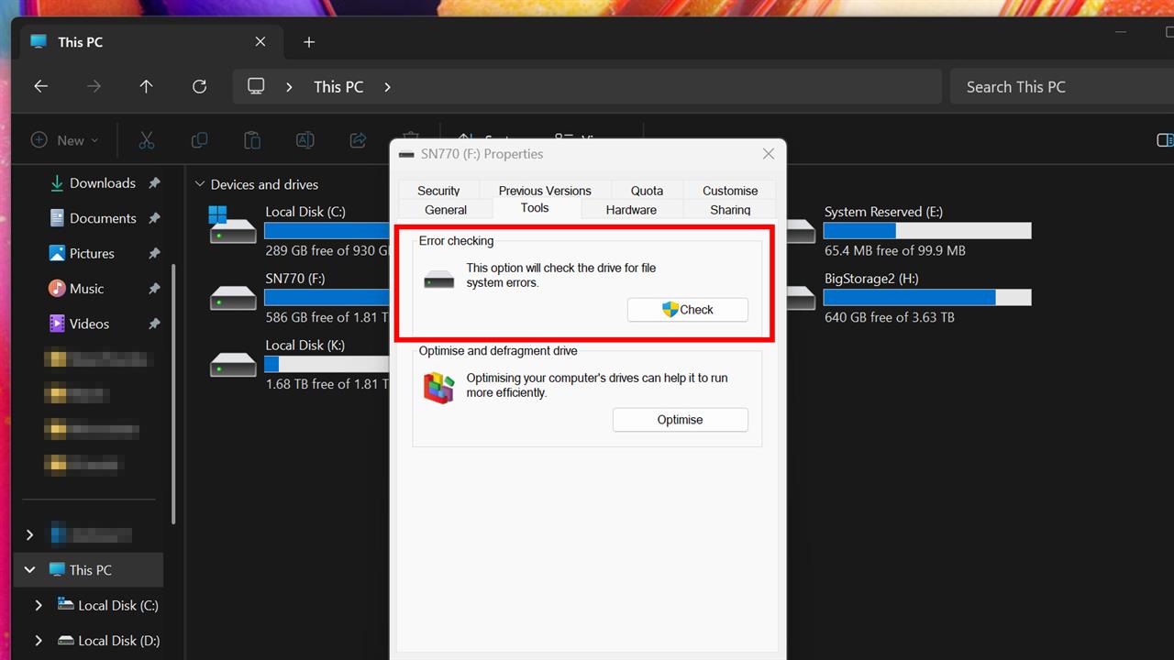The width and height of the screenshot is (1174, 660).
Task: Expand Local Disk (D:) in the sidebar tree
Action: pos(39,641)
